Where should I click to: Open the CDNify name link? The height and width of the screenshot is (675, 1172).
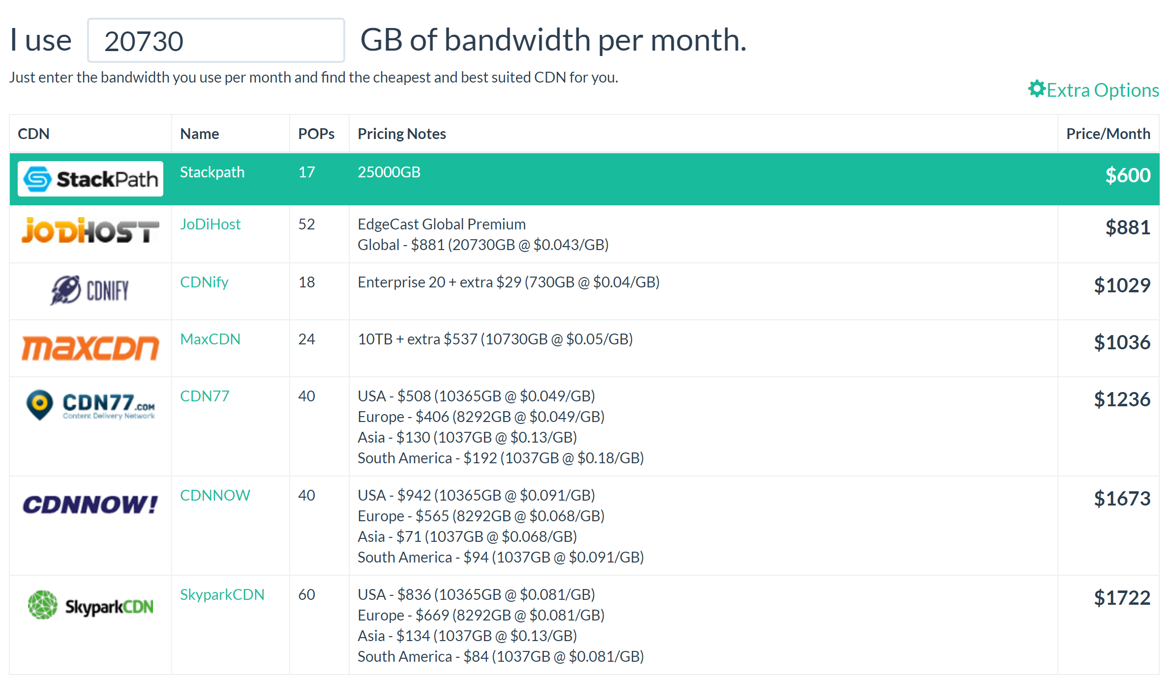(204, 282)
